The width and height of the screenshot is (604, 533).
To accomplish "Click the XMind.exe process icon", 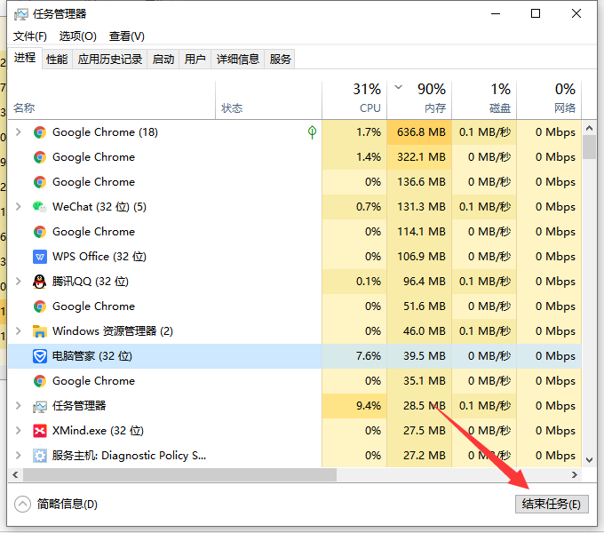I will 39,431.
